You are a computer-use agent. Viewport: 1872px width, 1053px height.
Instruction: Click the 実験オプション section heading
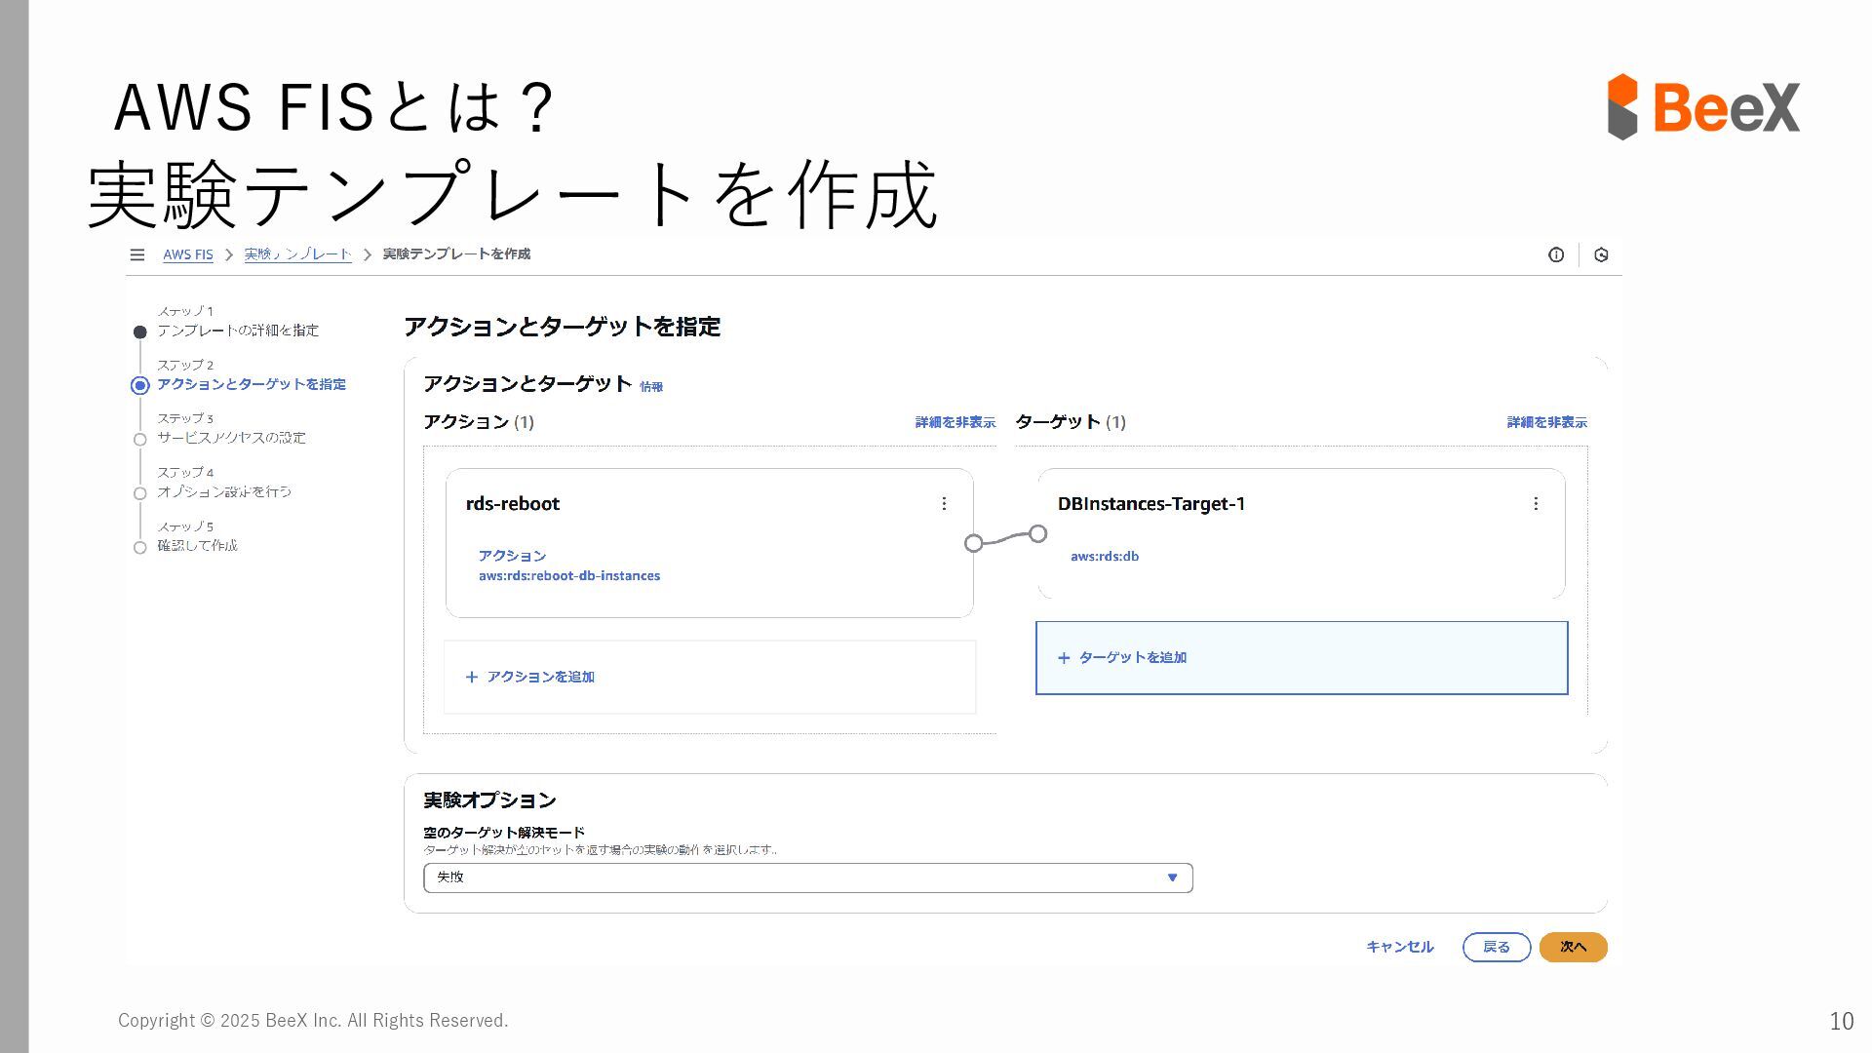click(489, 800)
